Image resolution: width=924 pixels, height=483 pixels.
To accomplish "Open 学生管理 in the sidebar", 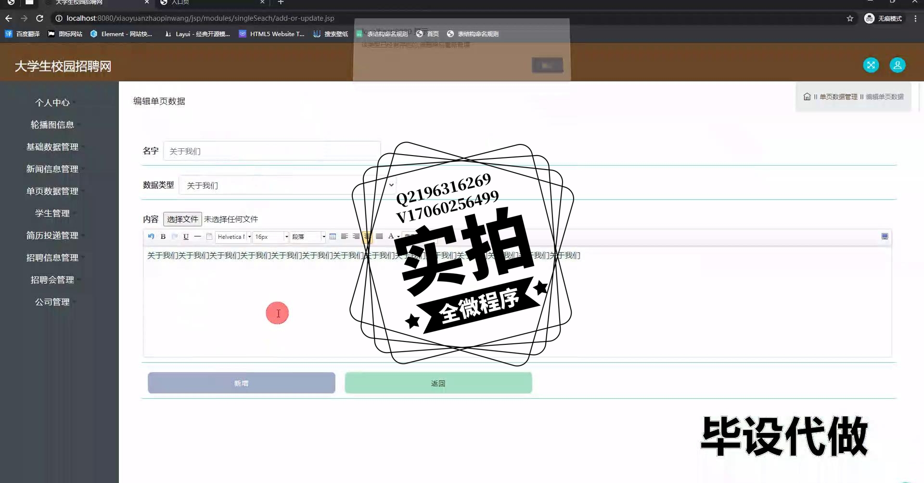I will click(x=52, y=213).
